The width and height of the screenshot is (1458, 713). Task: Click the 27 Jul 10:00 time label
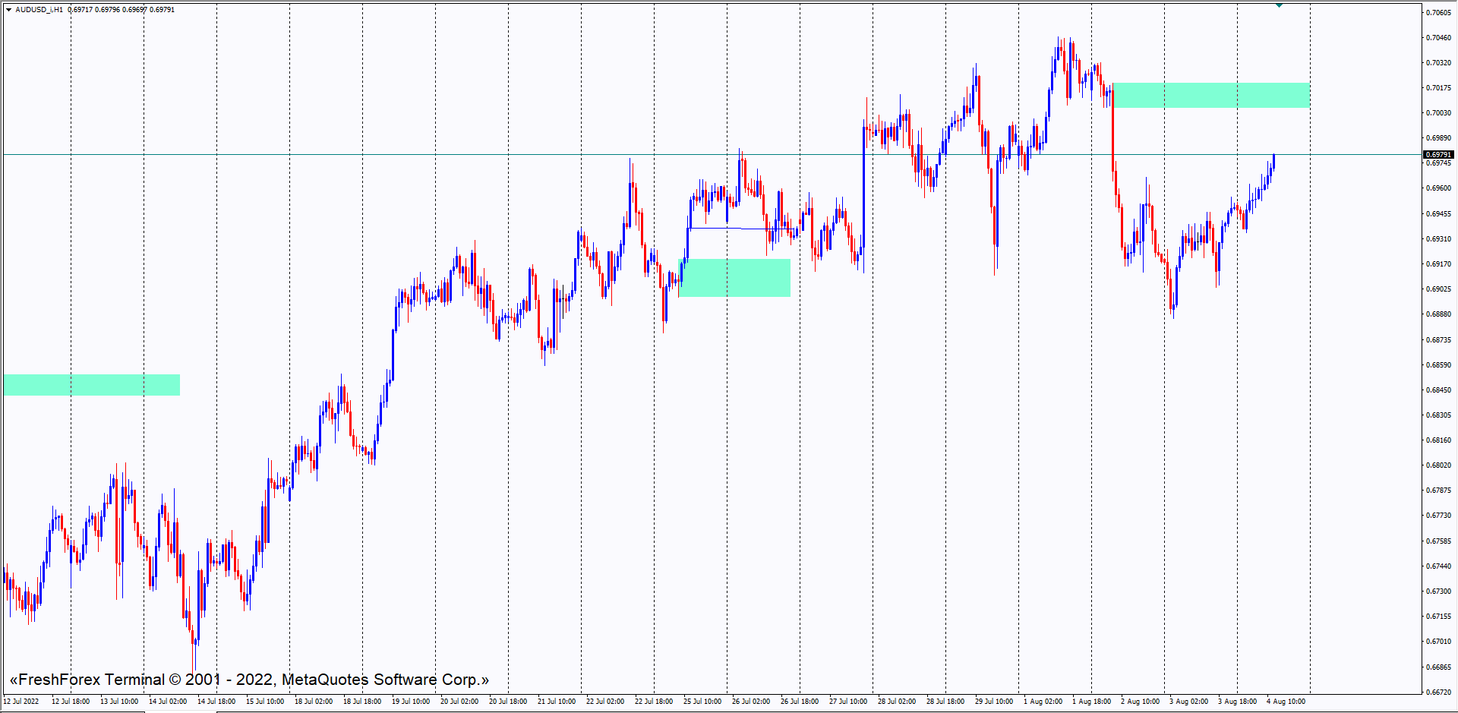tap(848, 702)
